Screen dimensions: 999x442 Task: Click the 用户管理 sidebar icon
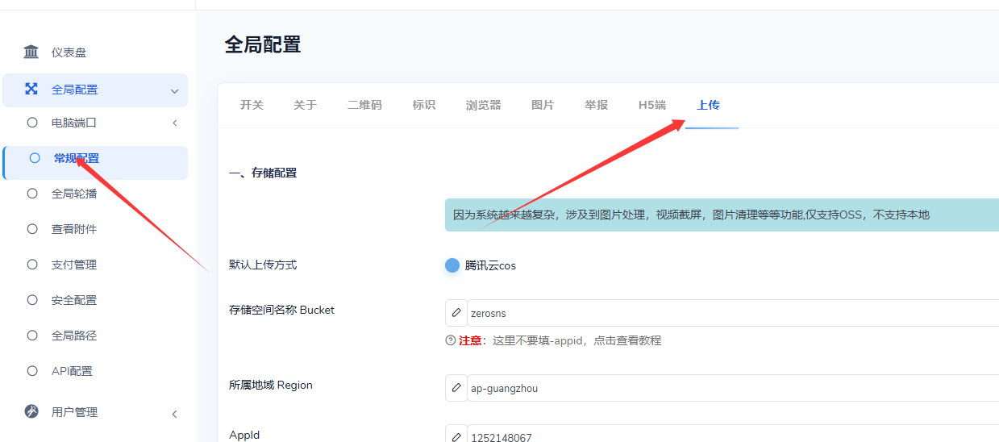[31, 411]
